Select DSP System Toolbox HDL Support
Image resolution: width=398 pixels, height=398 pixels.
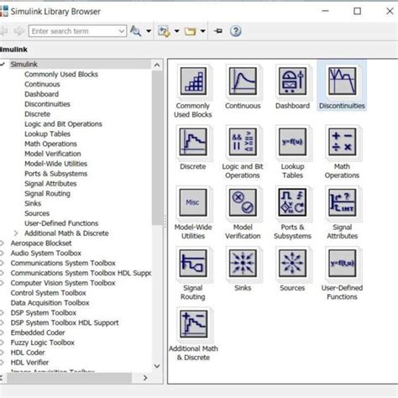(x=65, y=322)
